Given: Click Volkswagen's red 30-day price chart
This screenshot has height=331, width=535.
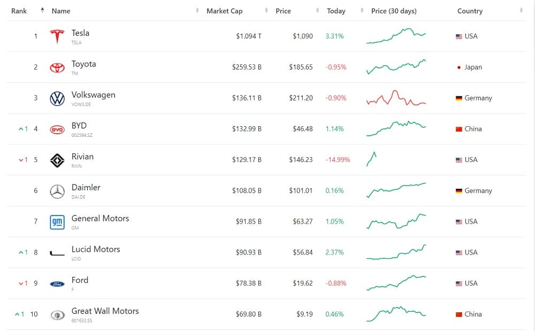Looking at the screenshot, I should [x=396, y=98].
